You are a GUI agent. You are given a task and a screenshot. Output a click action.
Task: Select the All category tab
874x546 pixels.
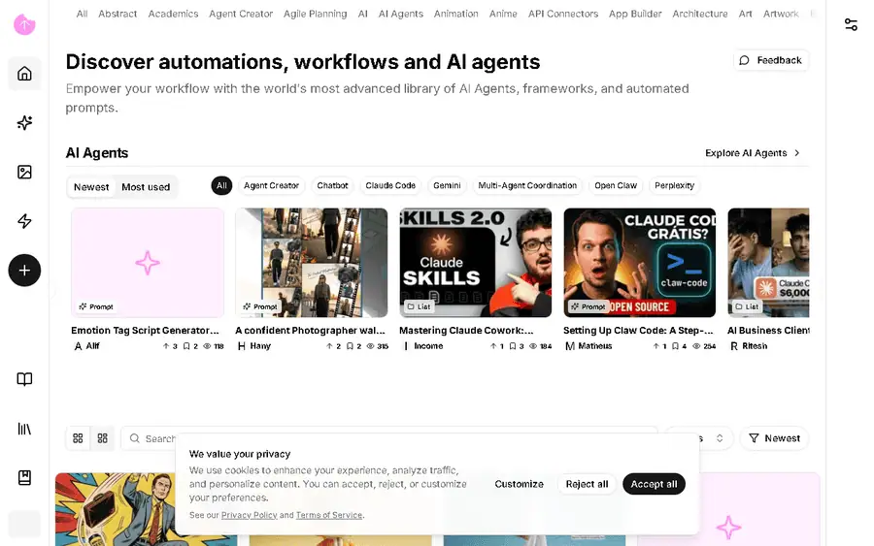82,14
